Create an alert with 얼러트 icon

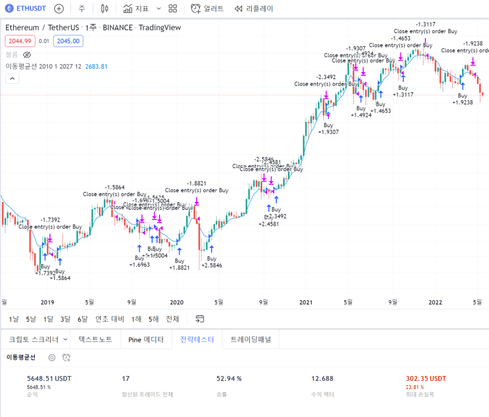coord(207,9)
